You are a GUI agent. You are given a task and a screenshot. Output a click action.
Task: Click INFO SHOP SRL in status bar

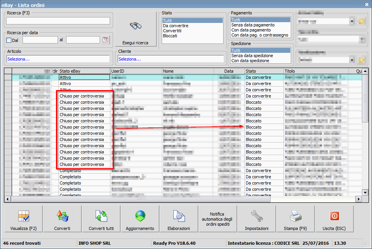click(x=95, y=243)
